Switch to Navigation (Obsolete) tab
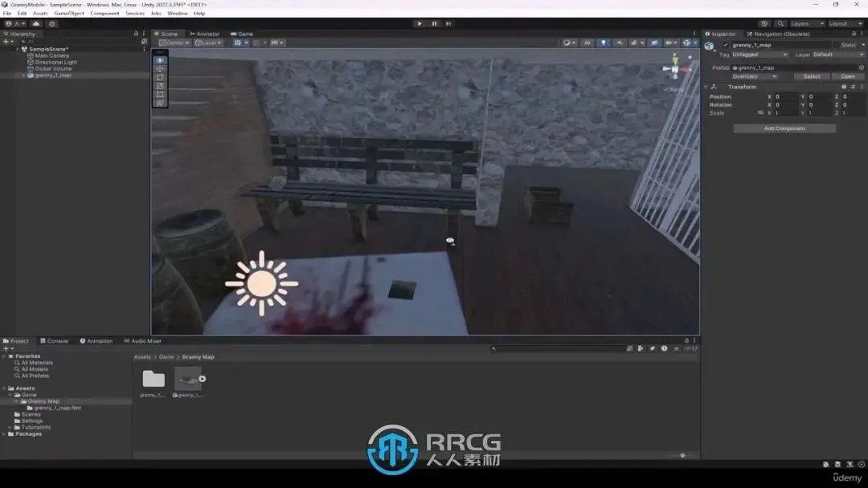The height and width of the screenshot is (488, 868). pyautogui.click(x=778, y=34)
